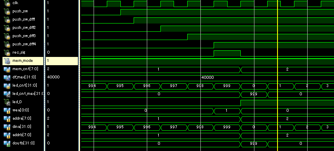This screenshot has width=334, height=151.
Task: Click the yellow cursor line in waveform
Action: click(x=278, y=75)
